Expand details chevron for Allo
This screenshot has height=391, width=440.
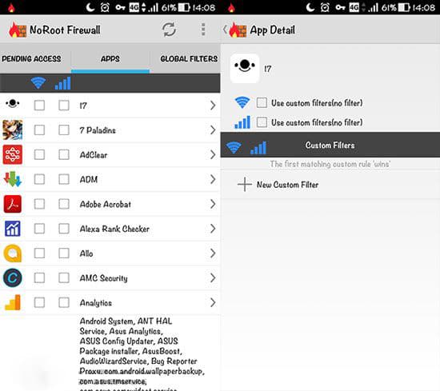pos(213,253)
